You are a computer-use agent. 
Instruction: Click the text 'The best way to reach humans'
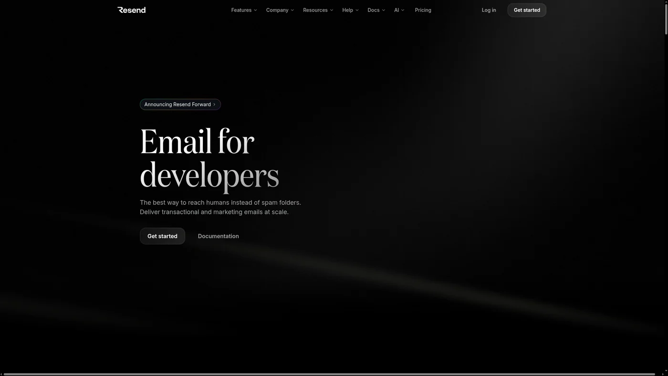(184, 203)
